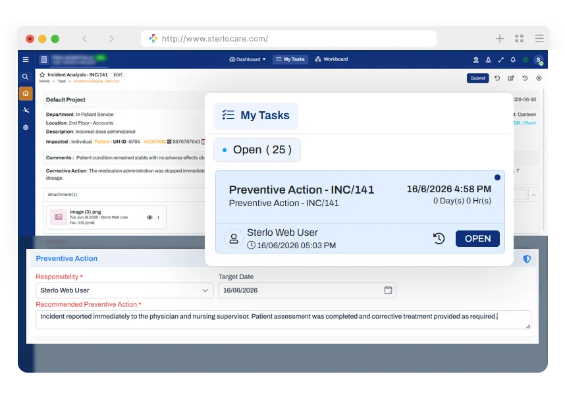Click the edit note icon near Submit

click(x=511, y=78)
